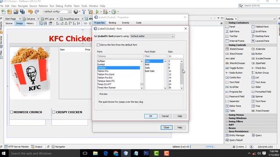Click the Redo arrow icon
The height and width of the screenshot is (157, 280).
[x=37, y=12]
